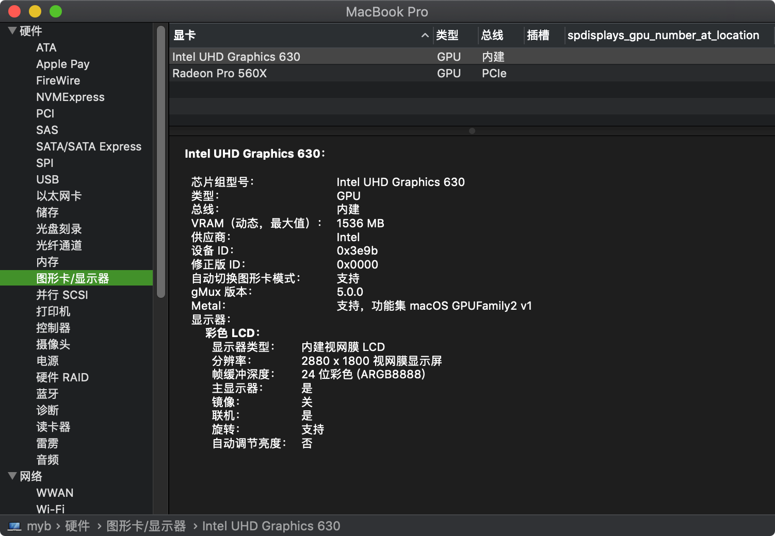Select Apple Pay in the sidebar
The width and height of the screenshot is (775, 536).
tap(63, 64)
